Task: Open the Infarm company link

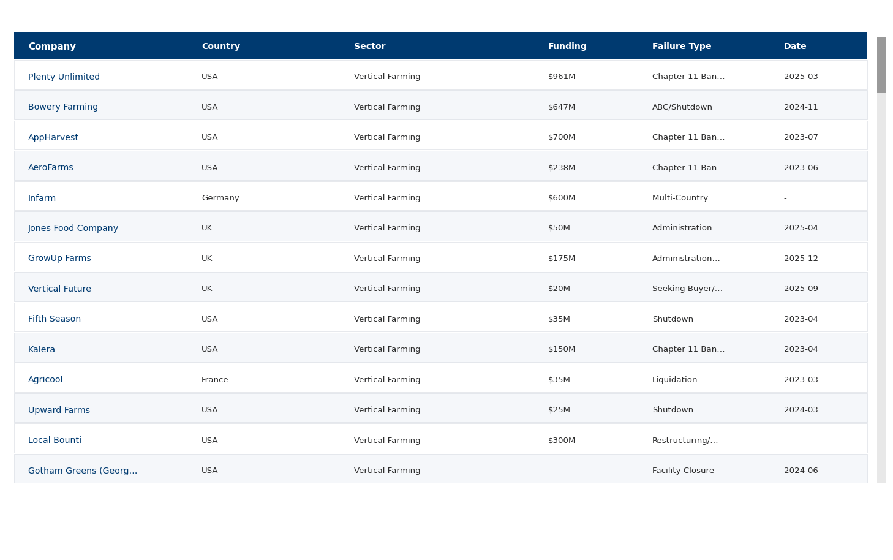Action: [x=42, y=198]
